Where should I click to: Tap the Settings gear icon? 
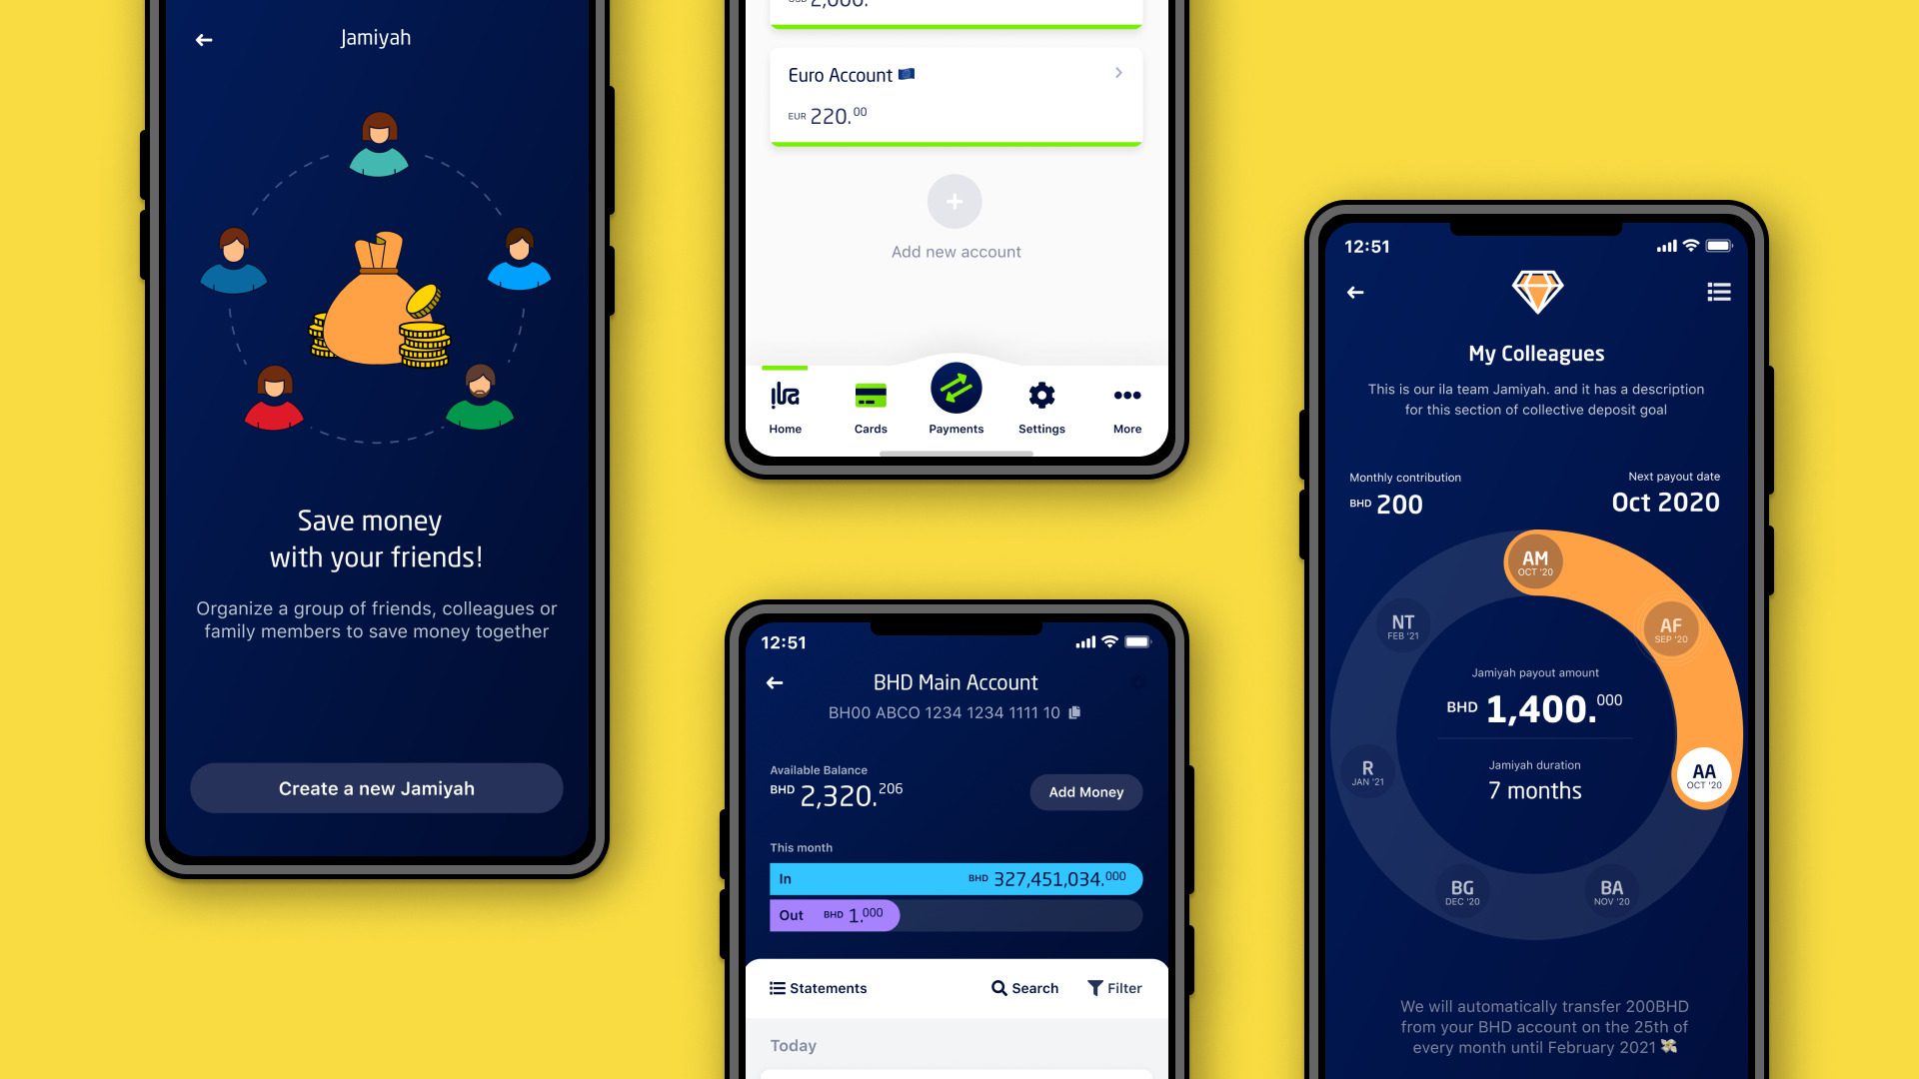click(1042, 394)
